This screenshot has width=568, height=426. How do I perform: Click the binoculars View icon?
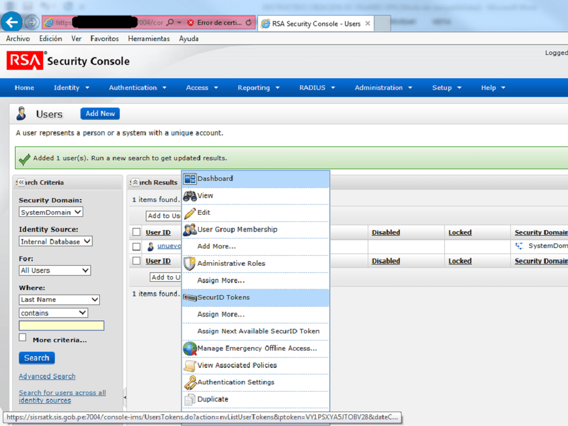190,196
